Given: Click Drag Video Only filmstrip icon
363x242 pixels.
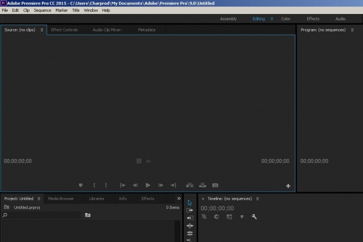Looking at the screenshot, I should pyautogui.click(x=138, y=161).
